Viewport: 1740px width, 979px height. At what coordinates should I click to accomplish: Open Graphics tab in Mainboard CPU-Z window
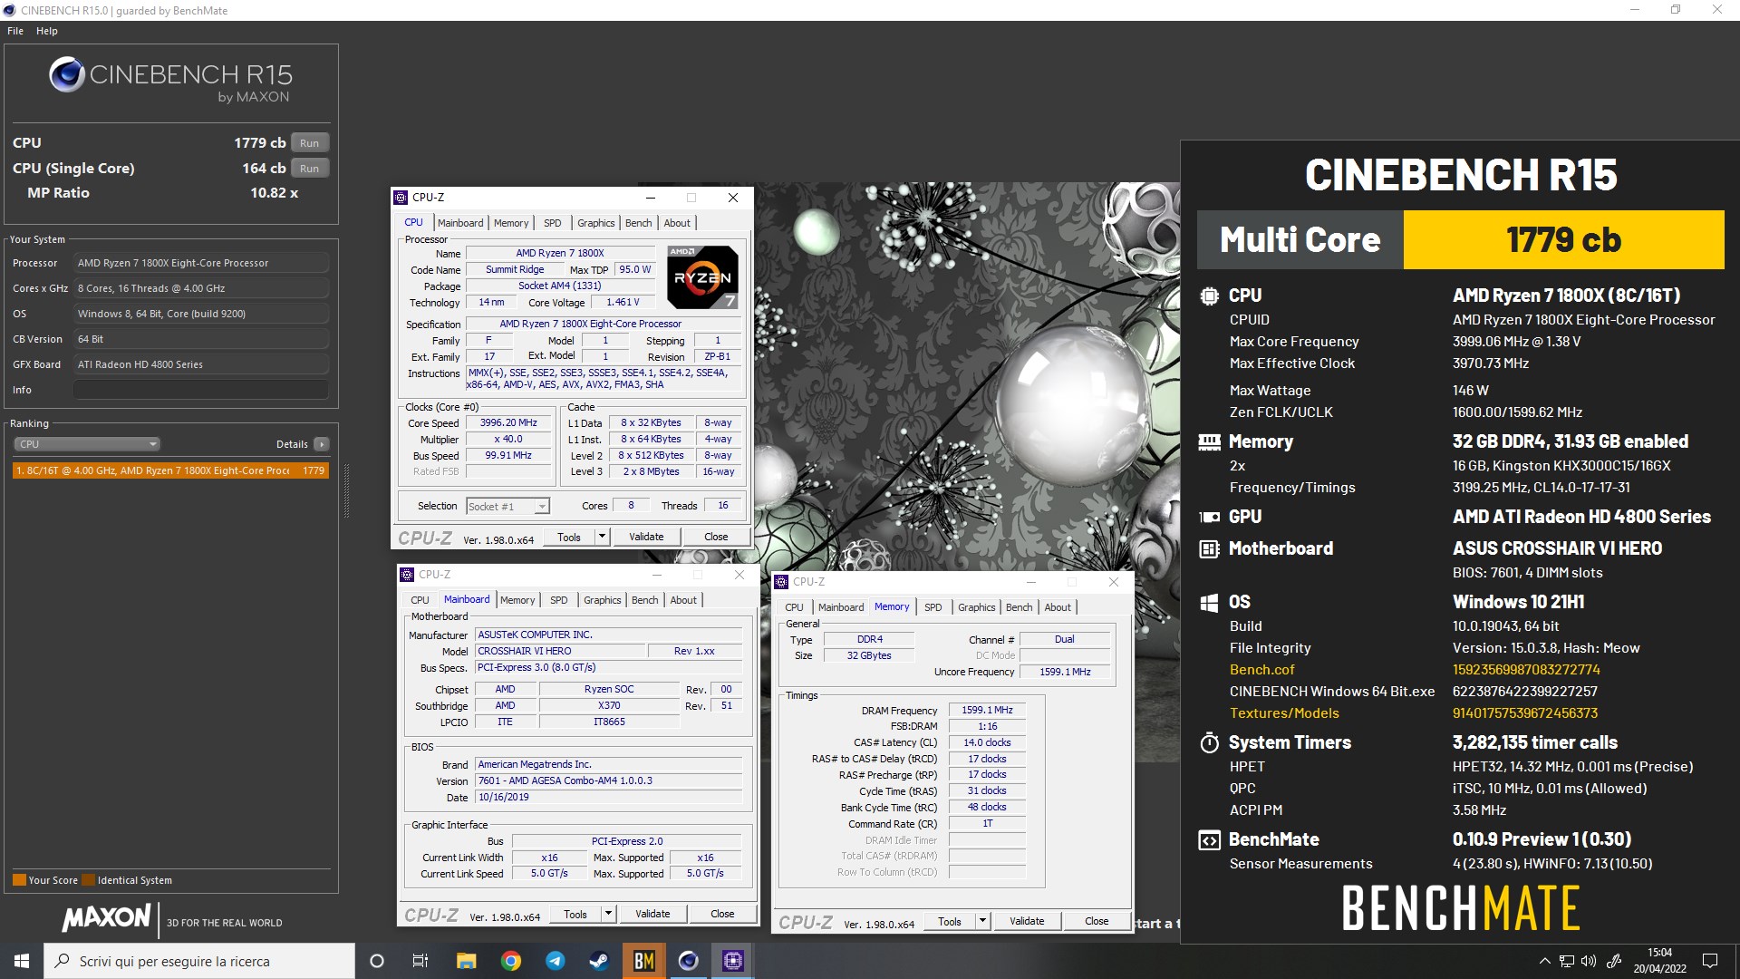[603, 600]
